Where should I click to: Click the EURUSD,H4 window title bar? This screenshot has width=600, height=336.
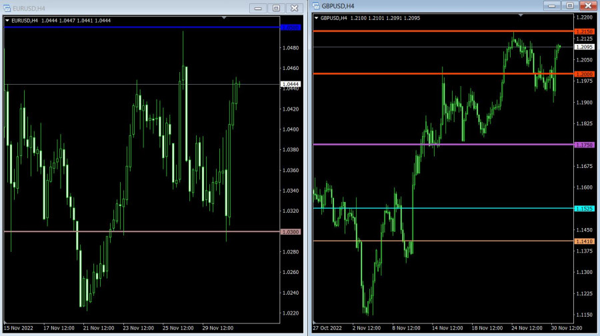point(133,8)
